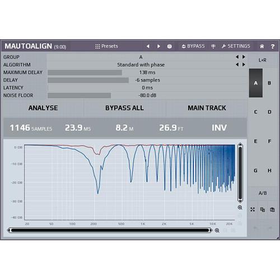Click the NOISE FLOOR label
Viewport: 280px width, 280px height.
pos(18,95)
